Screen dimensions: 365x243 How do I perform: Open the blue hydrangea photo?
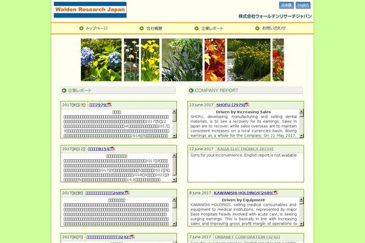101,60
